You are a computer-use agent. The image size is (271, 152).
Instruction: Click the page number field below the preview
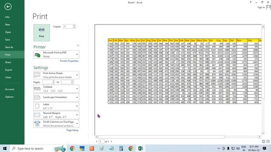coord(102,141)
